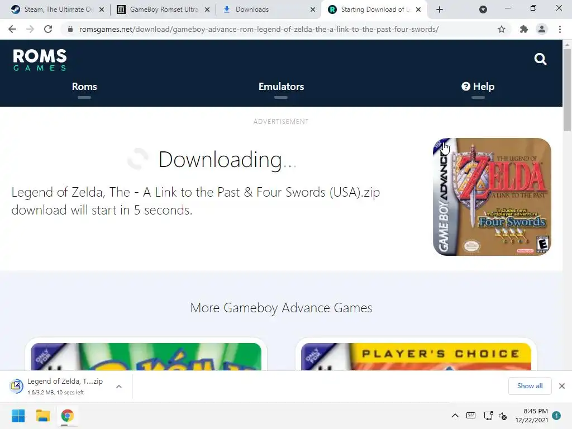This screenshot has width=572, height=429.
Task: Open the clock showing 8:45 PM
Action: click(x=532, y=416)
